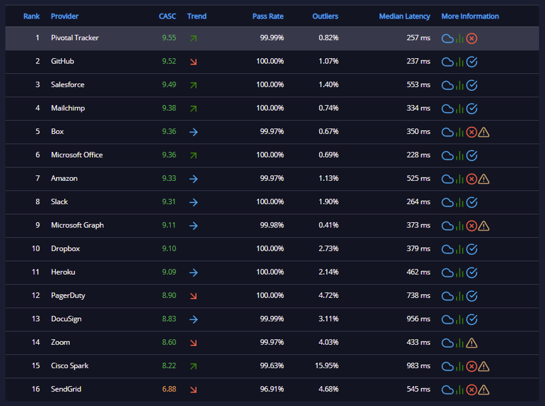This screenshot has width=545, height=406.
Task: Click the up trend arrow for Pivotal Tracker
Action: pos(193,38)
